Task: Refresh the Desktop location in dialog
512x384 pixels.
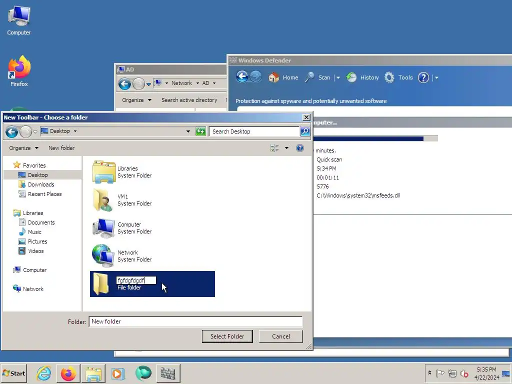Action: [200, 131]
